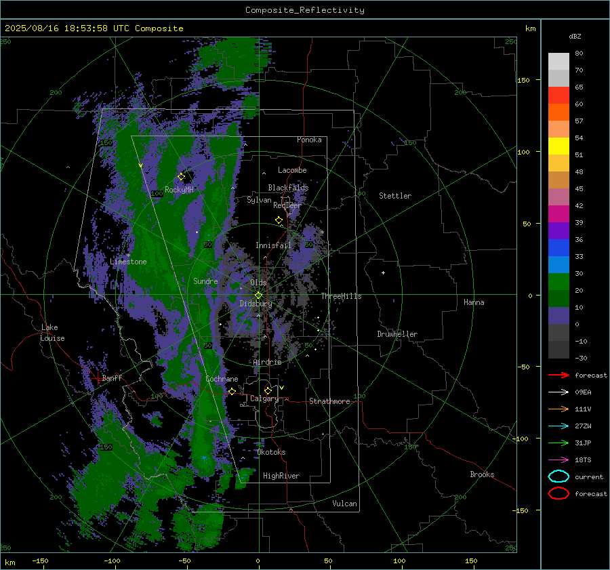Click the km unit label at top right
This screenshot has height=570, width=610.
tap(530, 28)
